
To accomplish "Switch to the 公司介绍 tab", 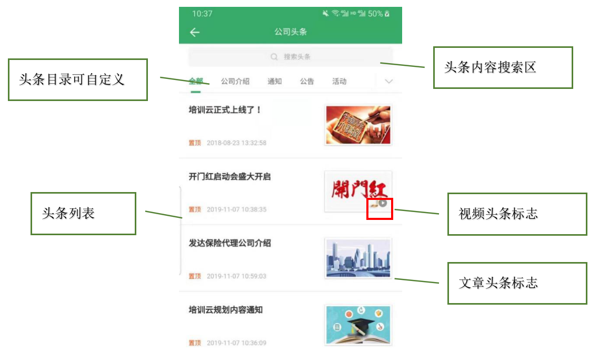I will 235,82.
